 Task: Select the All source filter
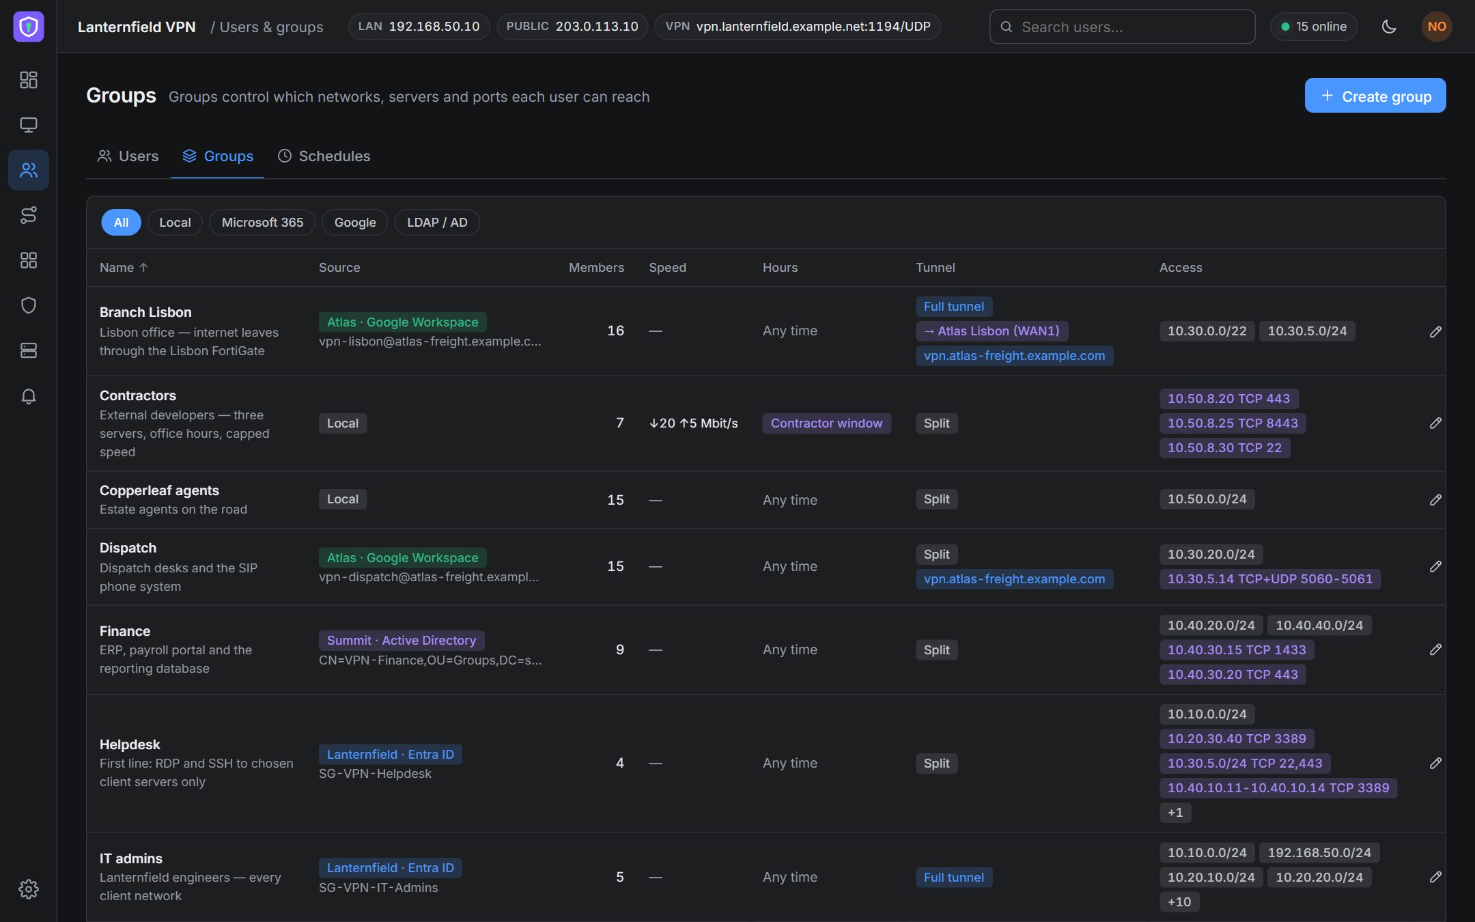[x=121, y=223]
